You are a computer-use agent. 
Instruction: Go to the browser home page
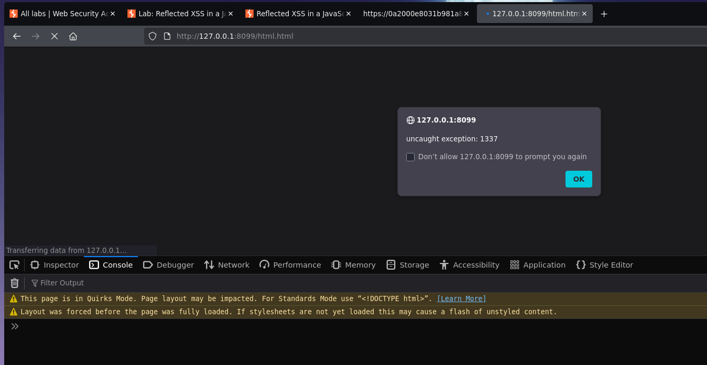click(73, 36)
